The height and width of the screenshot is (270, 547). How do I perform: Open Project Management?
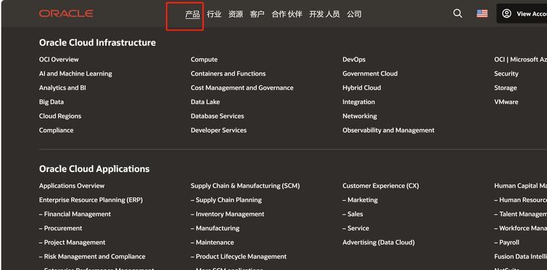(72, 242)
